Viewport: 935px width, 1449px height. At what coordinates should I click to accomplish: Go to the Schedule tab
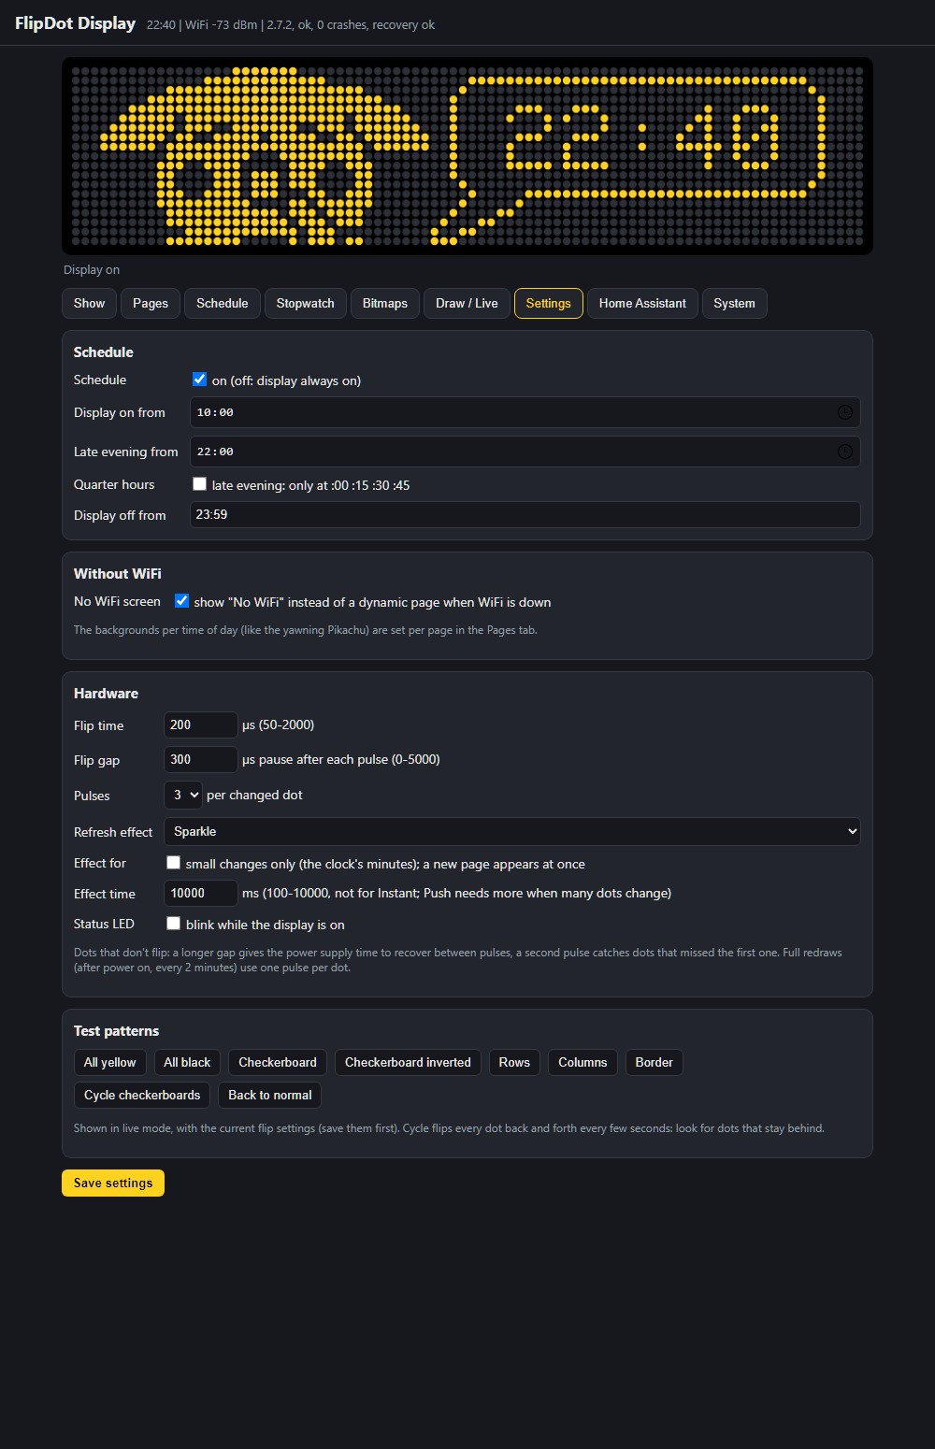(x=223, y=304)
